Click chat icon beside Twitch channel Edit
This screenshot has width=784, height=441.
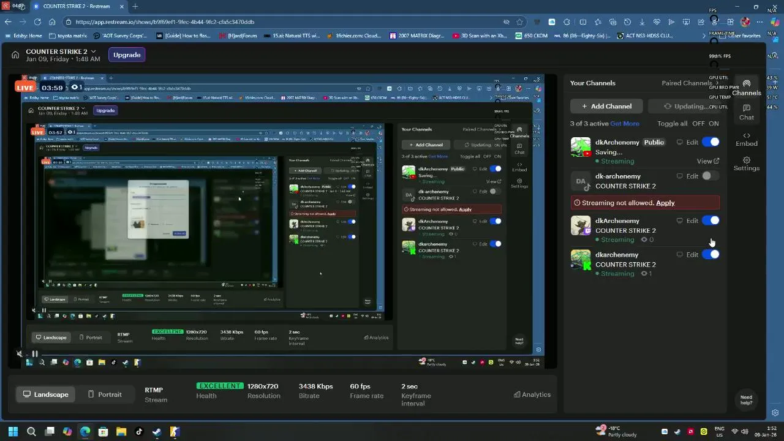[x=679, y=221]
